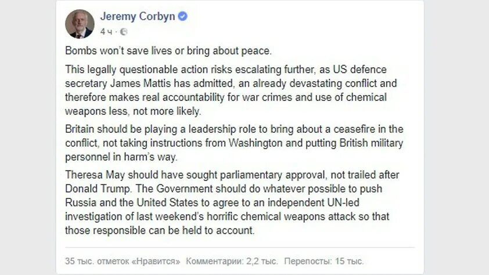This screenshot has width=489, height=275.
Task: View shares via 'Перепосты: 15 тыс.'
Action: point(323,261)
